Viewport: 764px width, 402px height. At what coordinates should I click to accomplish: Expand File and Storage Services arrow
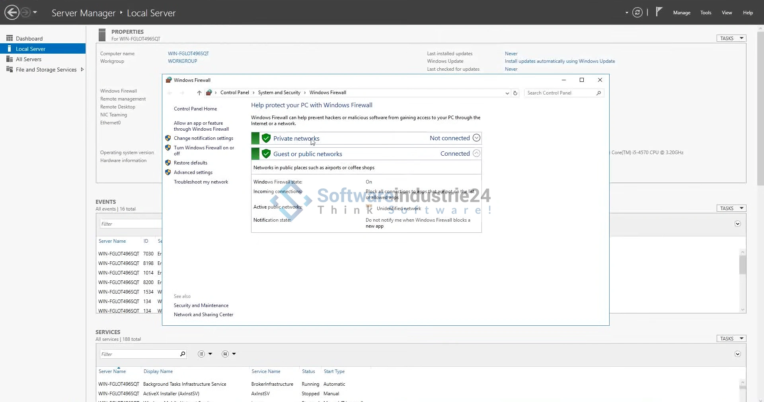82,70
